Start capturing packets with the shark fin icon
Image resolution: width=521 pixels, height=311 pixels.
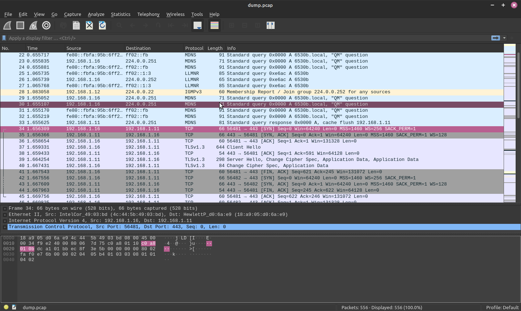point(7,25)
